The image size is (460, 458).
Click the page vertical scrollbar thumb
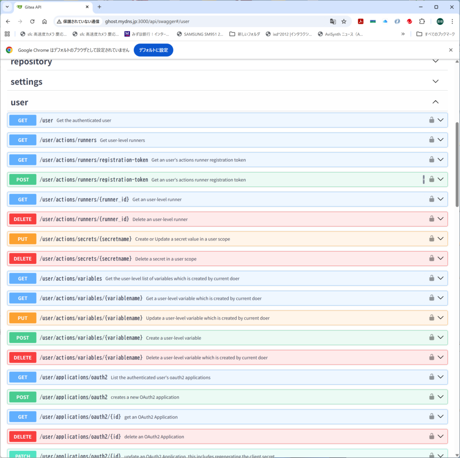(x=457, y=164)
